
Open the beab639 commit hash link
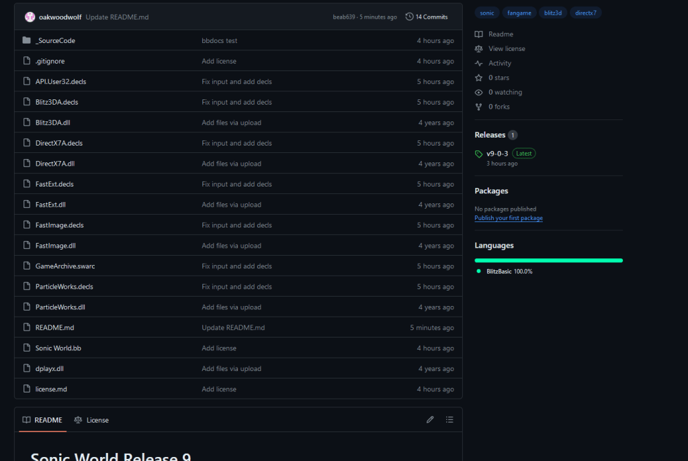[x=343, y=17]
